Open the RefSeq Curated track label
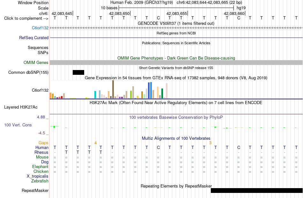The width and height of the screenshot is (303, 198). point(33,38)
